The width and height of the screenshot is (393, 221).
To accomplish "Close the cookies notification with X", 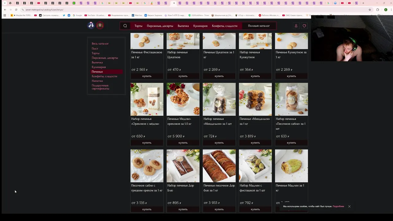I will pos(349,206).
